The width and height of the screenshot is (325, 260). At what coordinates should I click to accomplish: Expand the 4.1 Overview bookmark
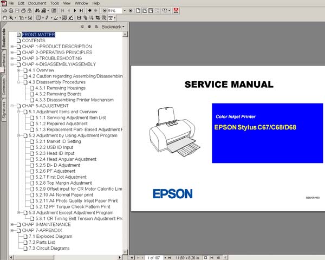(18, 70)
